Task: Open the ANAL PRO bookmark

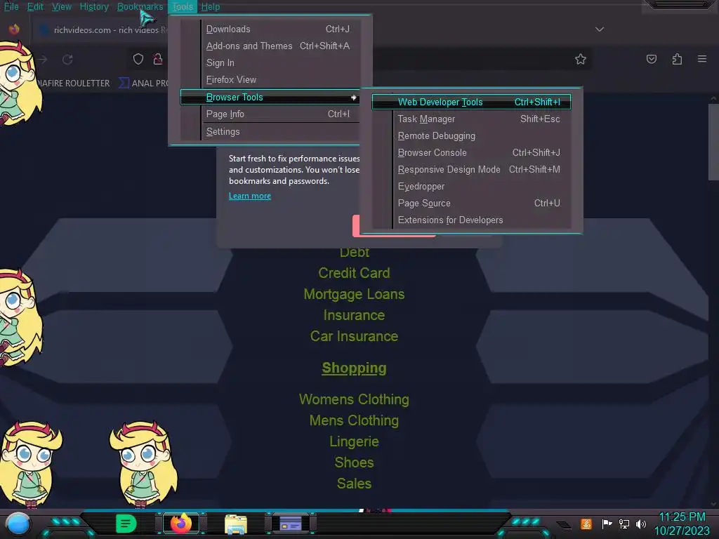Action: point(144,83)
